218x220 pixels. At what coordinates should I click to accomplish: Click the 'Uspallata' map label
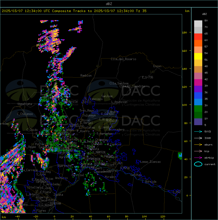[25, 104]
